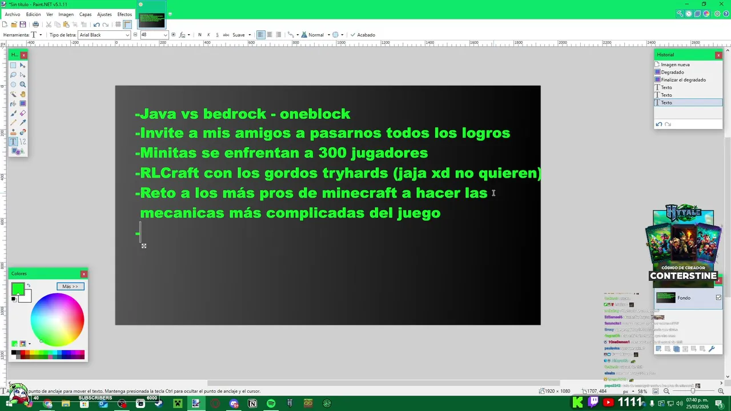Image resolution: width=731 pixels, height=411 pixels.
Task: Open the Imagen menu
Action: coord(66,14)
